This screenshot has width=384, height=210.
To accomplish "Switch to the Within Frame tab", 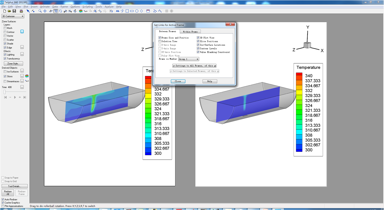I will 190,32.
